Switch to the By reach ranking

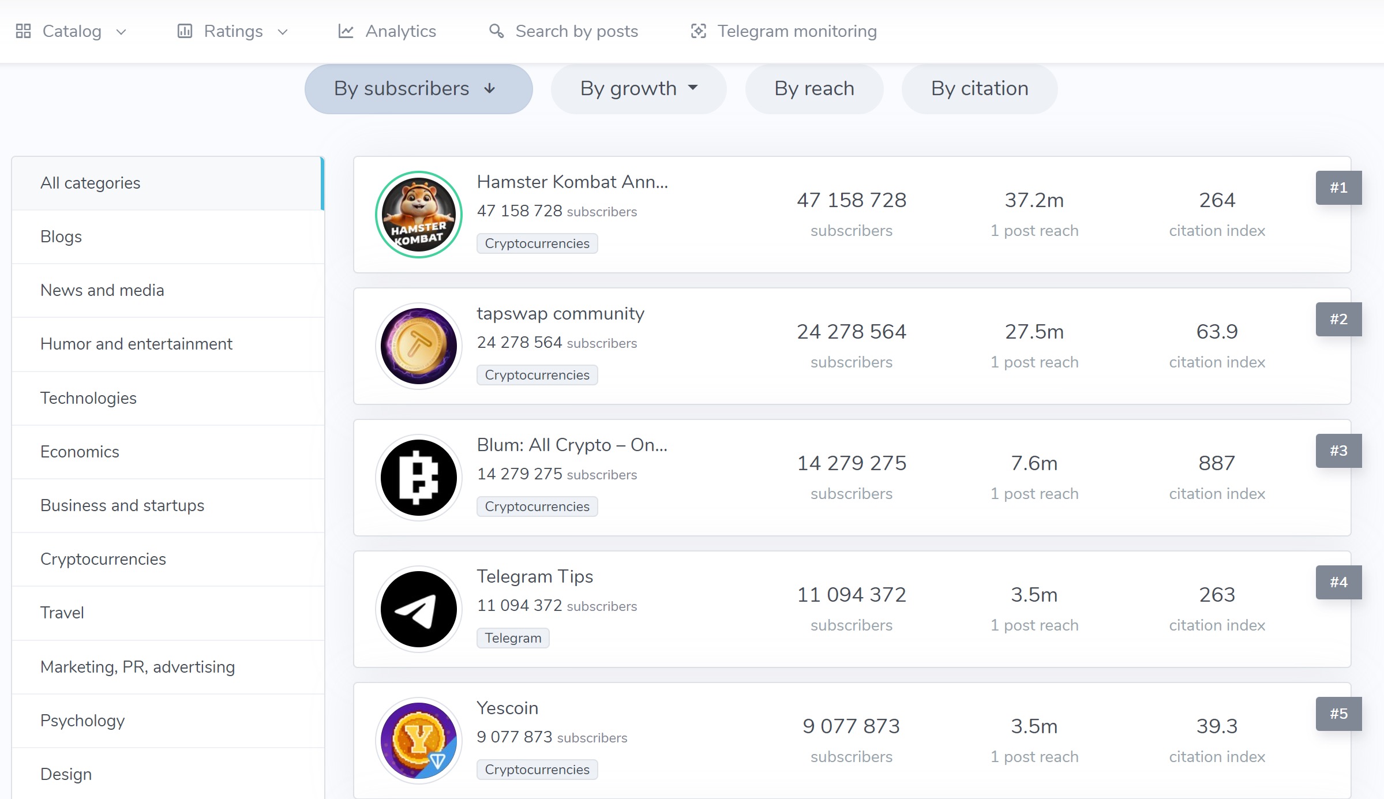click(814, 89)
